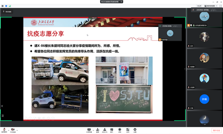This screenshot has height=134, width=223.
Task: Click the night-time car photo
Action: [60, 99]
